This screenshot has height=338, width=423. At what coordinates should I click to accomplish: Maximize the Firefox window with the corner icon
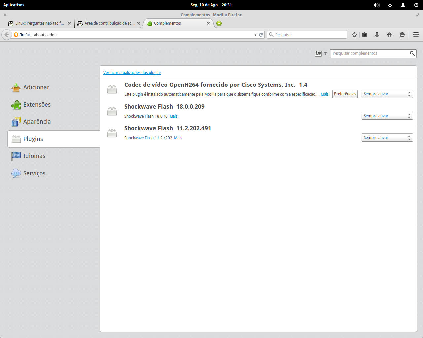[x=418, y=15]
